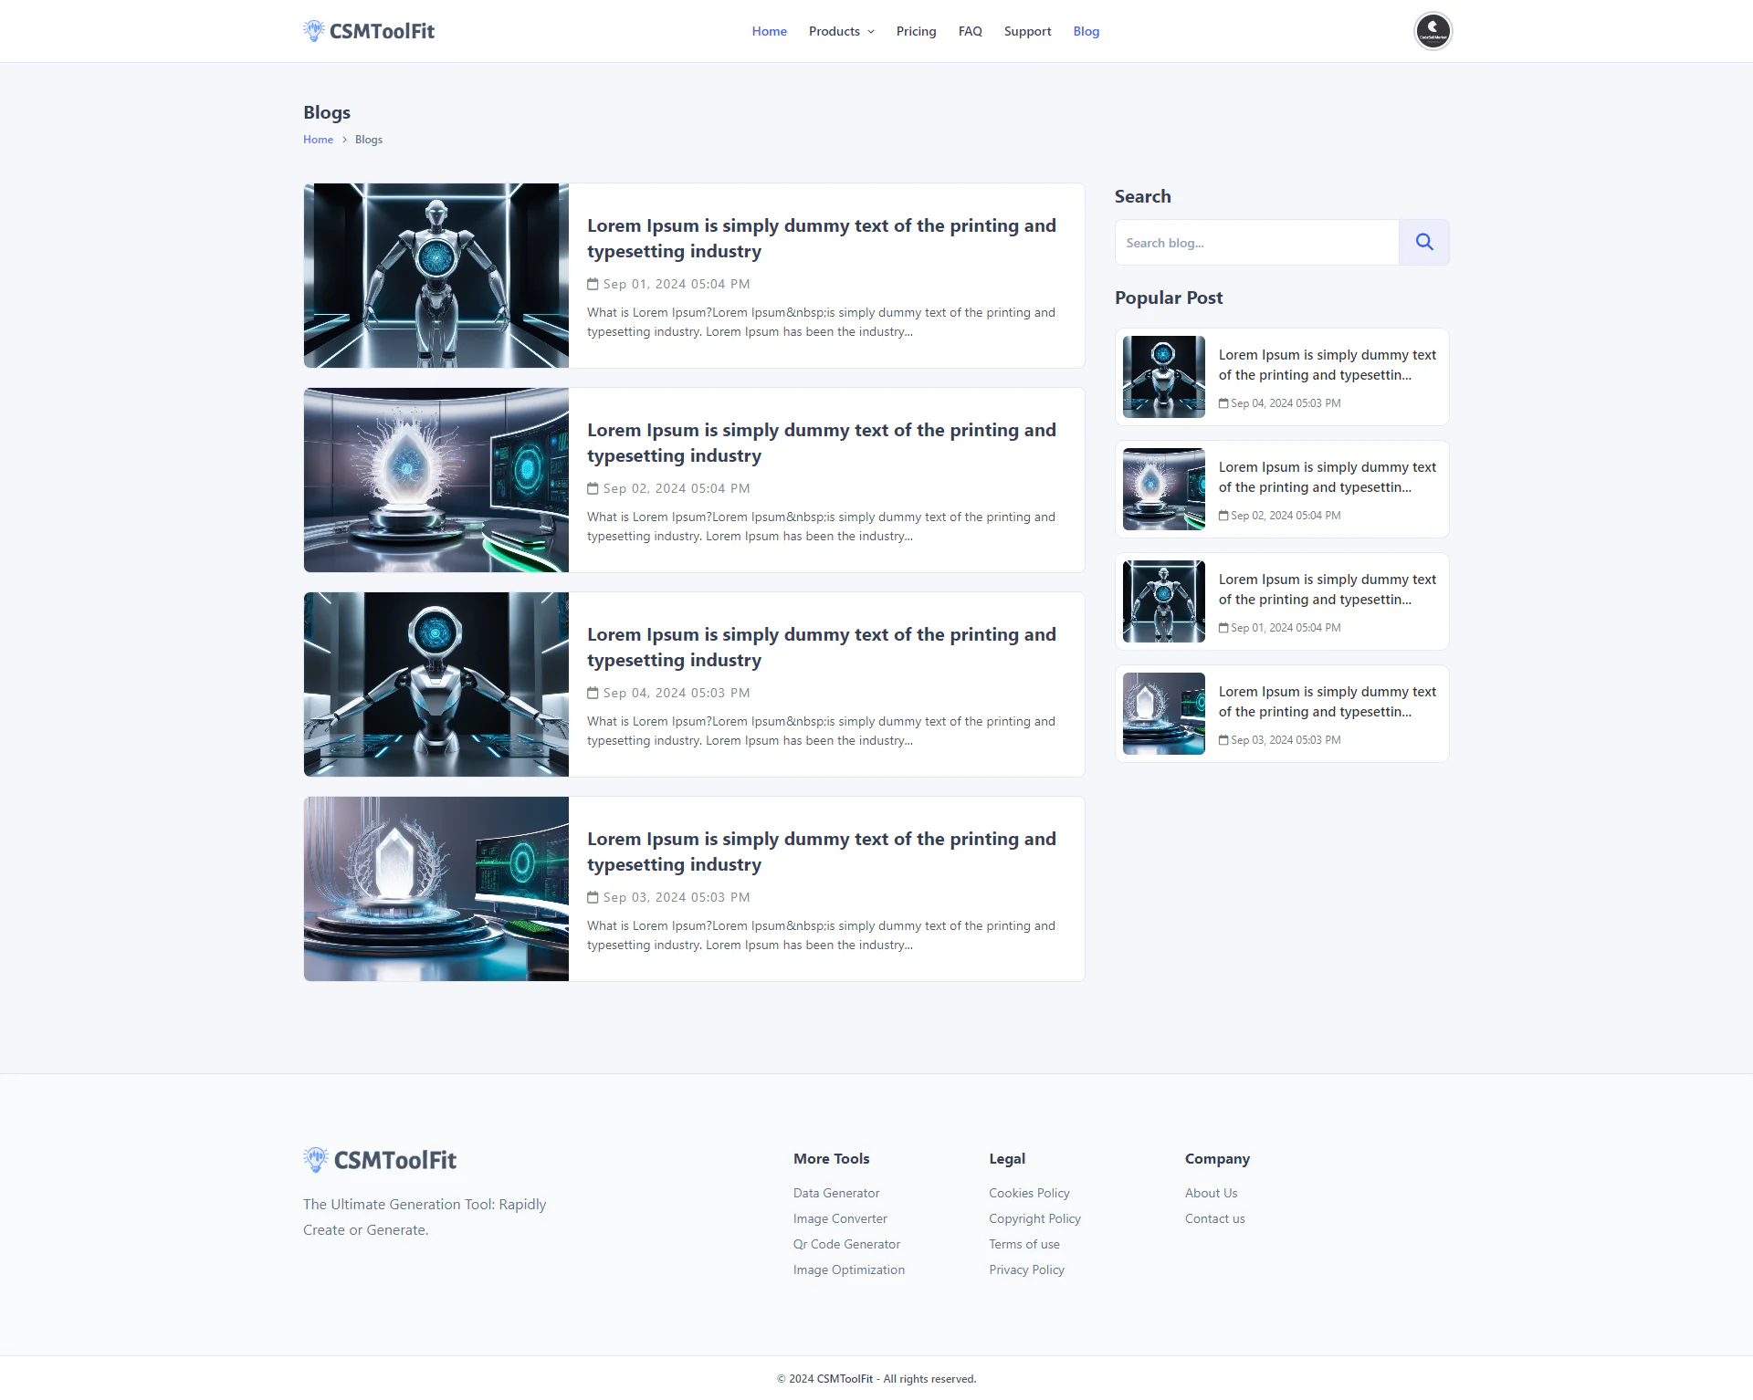Click calendar icon beside Sep 01 main post

pyautogui.click(x=593, y=284)
